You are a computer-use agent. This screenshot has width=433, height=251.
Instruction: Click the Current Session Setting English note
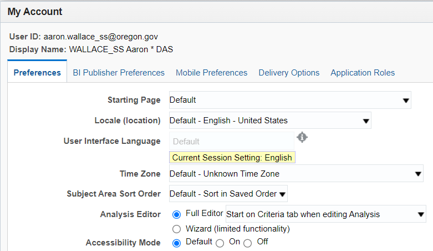[x=232, y=157]
